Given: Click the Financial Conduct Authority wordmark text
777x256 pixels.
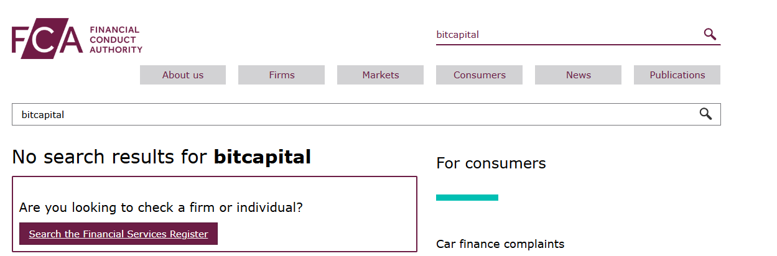Looking at the screenshot, I should coord(116,40).
